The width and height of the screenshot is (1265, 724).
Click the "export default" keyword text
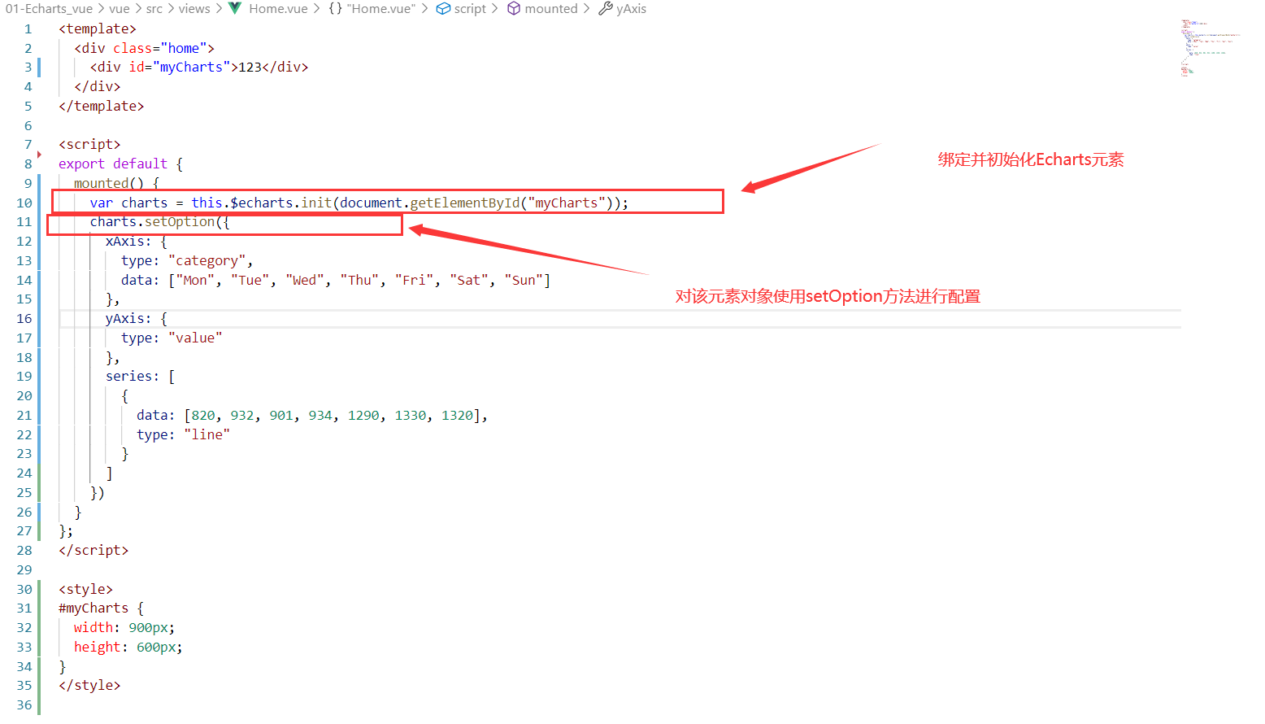click(x=113, y=164)
